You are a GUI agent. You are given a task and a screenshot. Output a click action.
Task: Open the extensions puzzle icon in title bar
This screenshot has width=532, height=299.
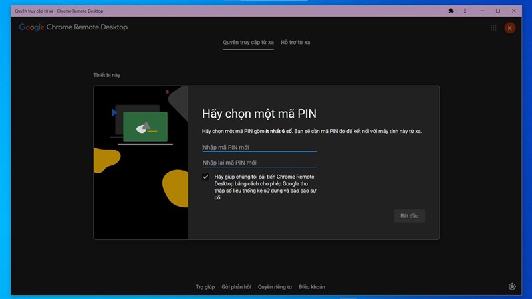tap(452, 11)
